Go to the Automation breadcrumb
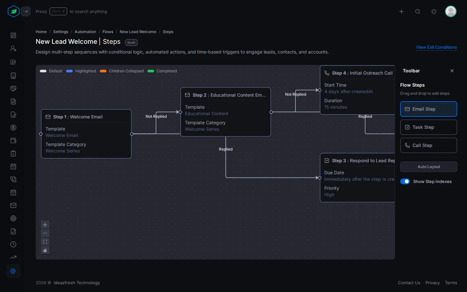 [x=85, y=32]
